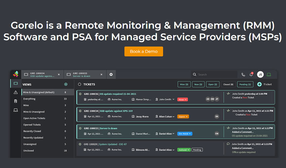The image size is (286, 168).
Task: Toggle the Open (2) filter
Action: pos(213,84)
